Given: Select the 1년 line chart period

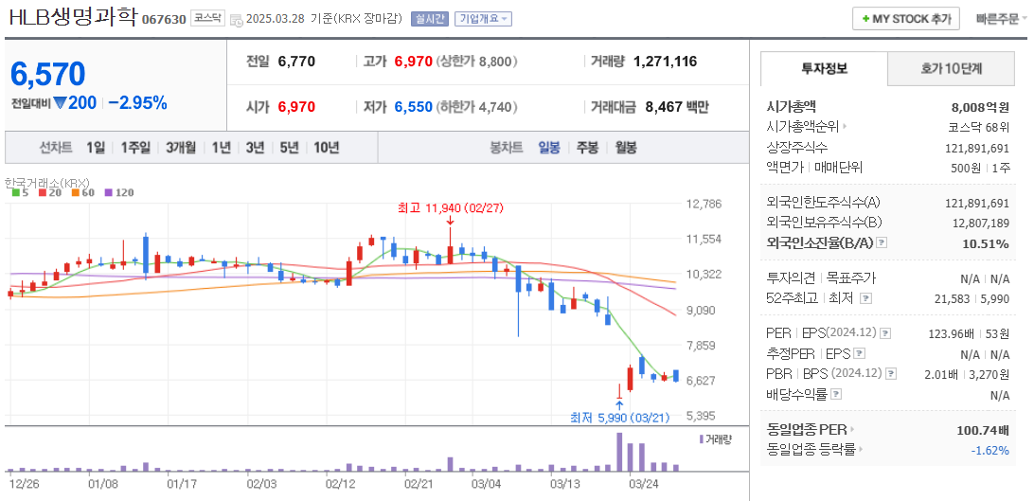Looking at the screenshot, I should pos(221,148).
